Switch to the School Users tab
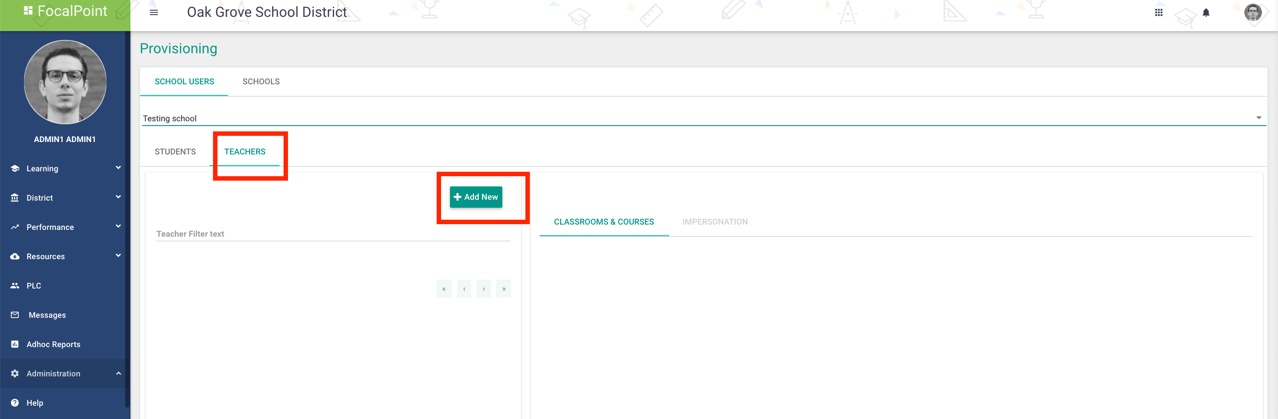The height and width of the screenshot is (419, 1278). [184, 81]
